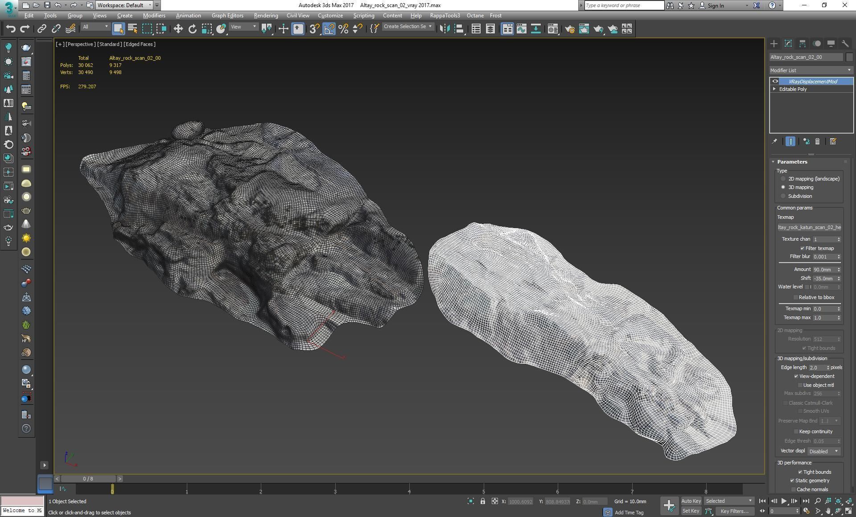The image size is (856, 517).
Task: Open the Scripting menu
Action: tap(364, 16)
